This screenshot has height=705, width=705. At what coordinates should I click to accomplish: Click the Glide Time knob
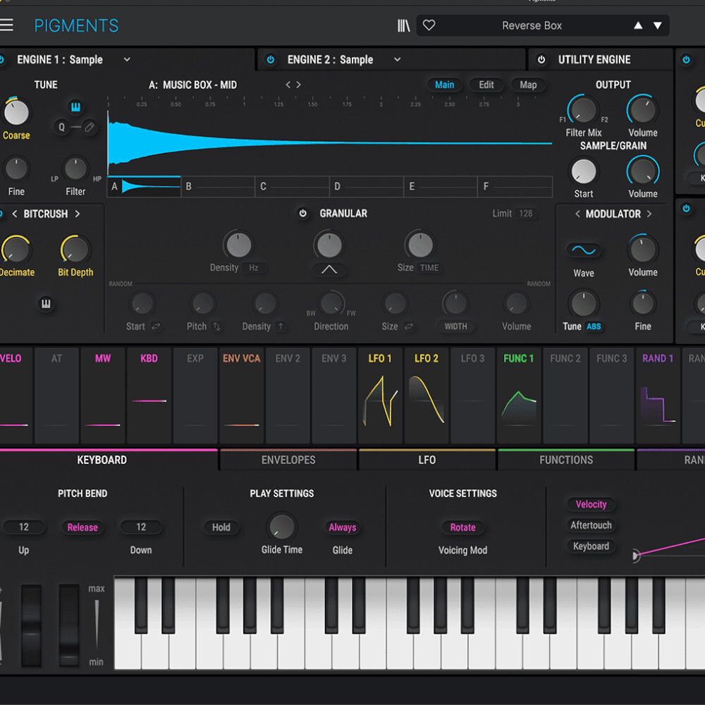point(282,527)
